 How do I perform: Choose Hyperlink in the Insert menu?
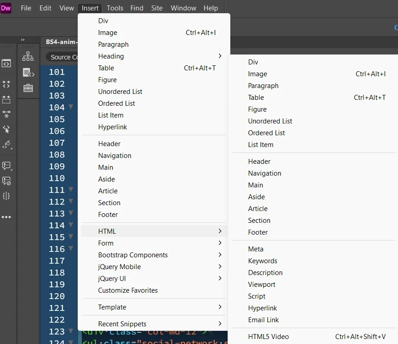click(x=154, y=127)
